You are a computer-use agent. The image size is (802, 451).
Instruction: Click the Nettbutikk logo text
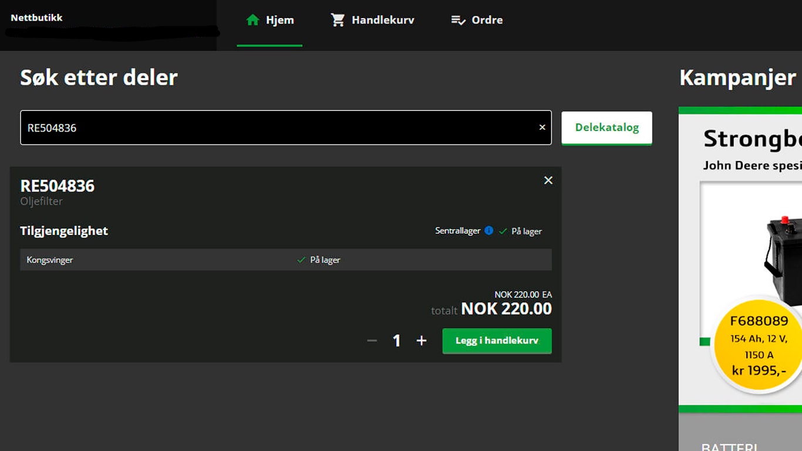point(36,18)
